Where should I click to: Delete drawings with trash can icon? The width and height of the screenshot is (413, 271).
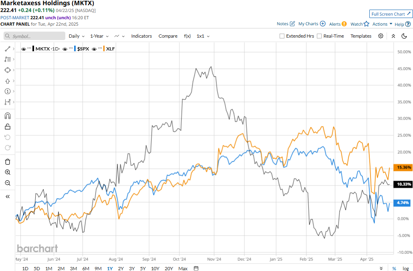point(7,162)
